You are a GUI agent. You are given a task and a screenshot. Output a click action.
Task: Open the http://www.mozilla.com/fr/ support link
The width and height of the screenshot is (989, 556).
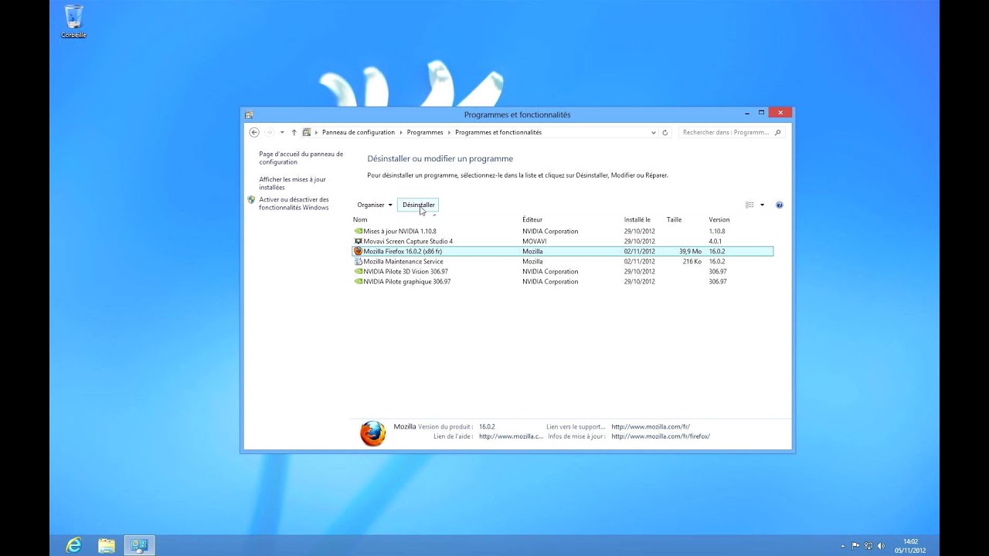(651, 426)
